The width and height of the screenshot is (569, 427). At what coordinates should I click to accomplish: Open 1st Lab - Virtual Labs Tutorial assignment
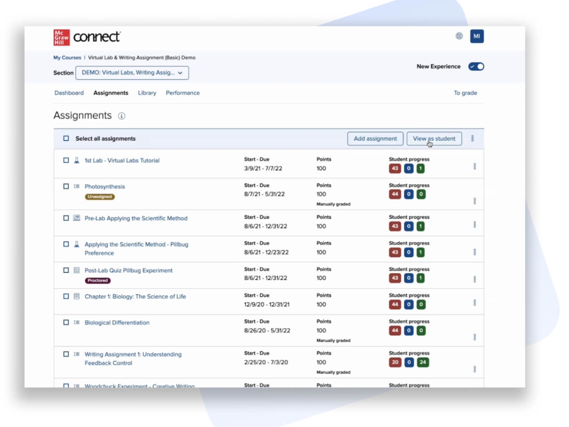point(122,160)
